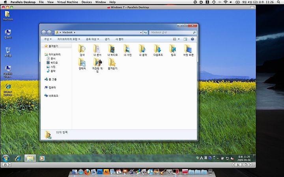Click the Macbook breadcrumb in address bar
Image resolution: width=284 pixels, height=177 pixels.
pyautogui.click(x=67, y=32)
